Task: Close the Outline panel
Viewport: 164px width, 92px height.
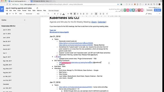Action: pyautogui.click(x=25, y=20)
